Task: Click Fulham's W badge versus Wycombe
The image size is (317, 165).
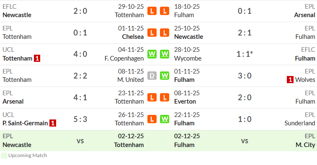Action: pyautogui.click(x=165, y=54)
